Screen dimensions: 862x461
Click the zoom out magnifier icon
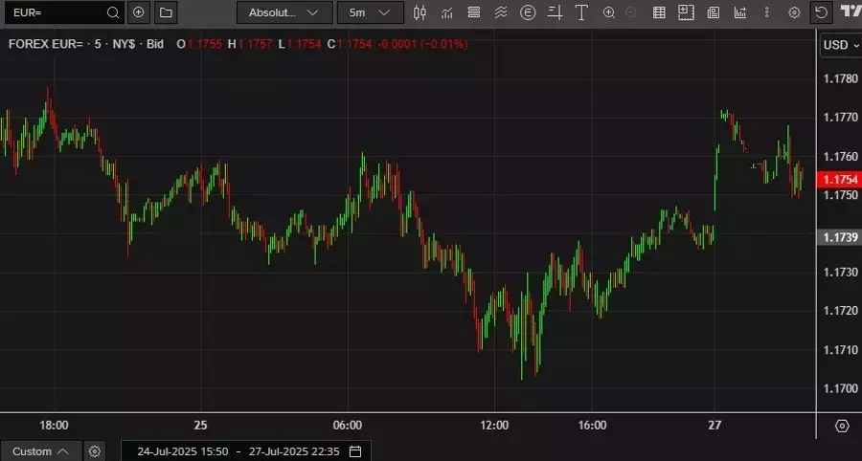[630, 12]
